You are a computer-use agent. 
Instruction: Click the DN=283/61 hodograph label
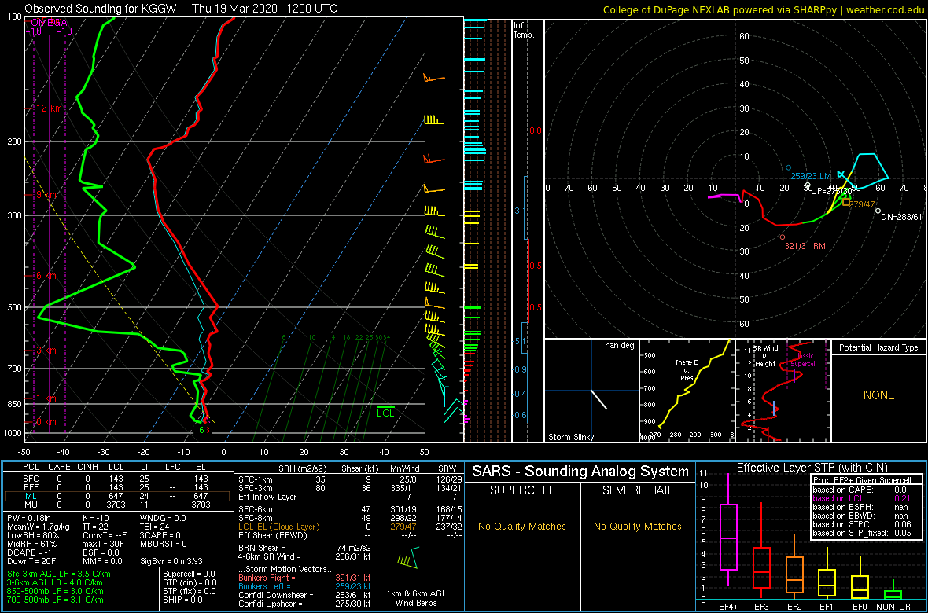tap(901, 217)
